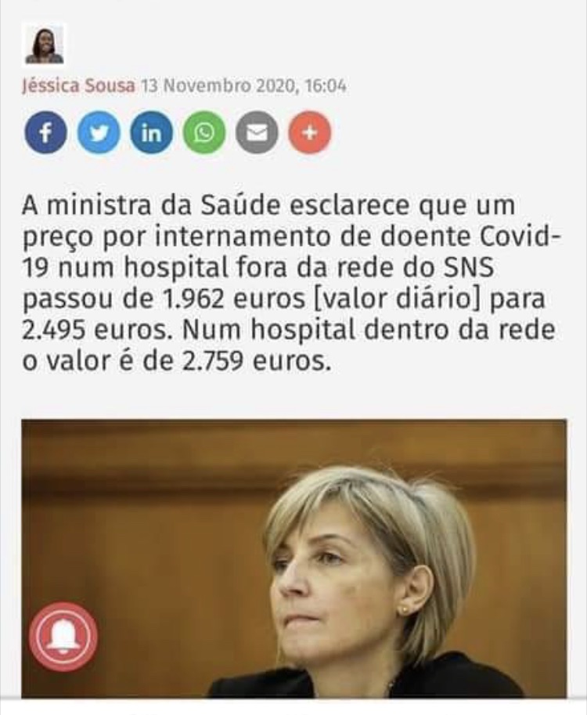Viewport: 587px width, 715px height.
Task: Open the author's profile photo thumbnail
Action: [44, 45]
